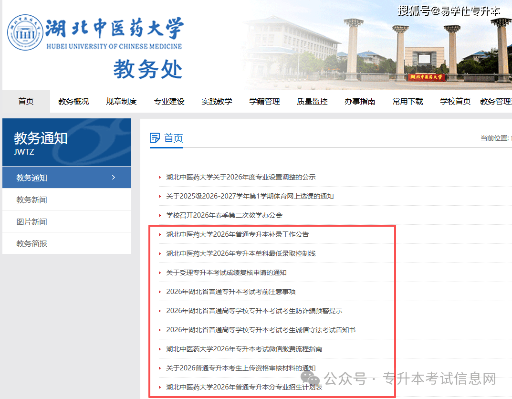Open 质量监控 from the top menu
Viewport: 512px width, 399px height.
coord(312,102)
